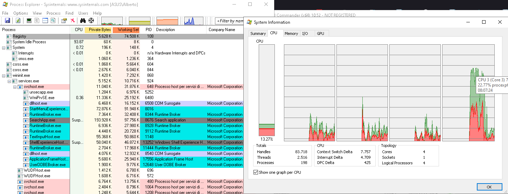This screenshot has height=194, width=508.
Task: Sort by the Private Bytes column header
Action: click(99, 30)
